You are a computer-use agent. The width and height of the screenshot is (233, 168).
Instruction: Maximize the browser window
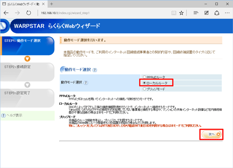[217, 4]
